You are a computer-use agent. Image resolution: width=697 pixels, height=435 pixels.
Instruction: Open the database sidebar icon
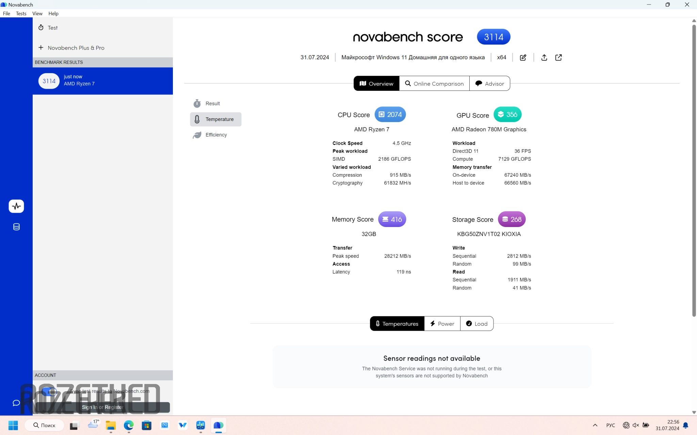coord(16,227)
